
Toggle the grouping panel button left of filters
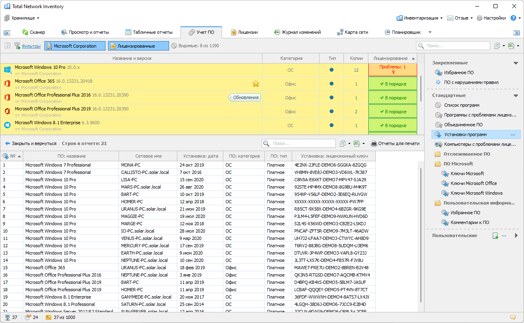(7, 46)
